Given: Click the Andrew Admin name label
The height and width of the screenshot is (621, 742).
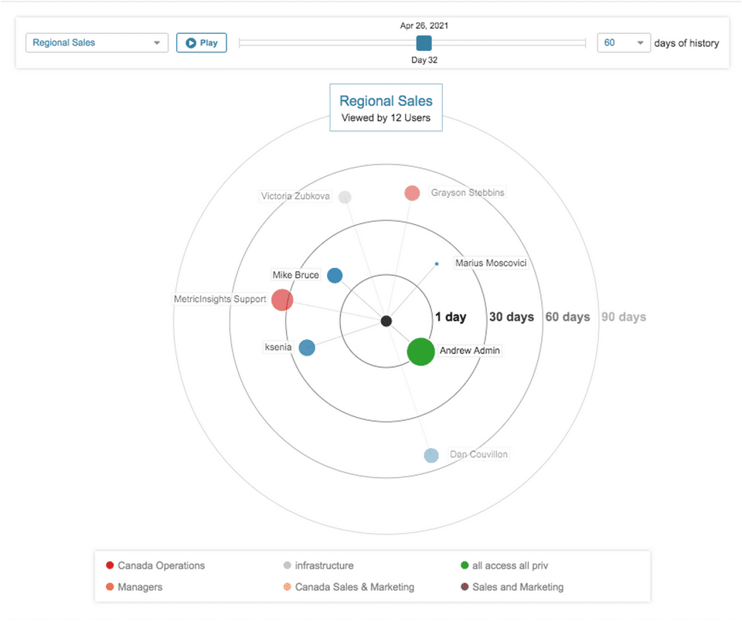Looking at the screenshot, I should coord(470,351).
